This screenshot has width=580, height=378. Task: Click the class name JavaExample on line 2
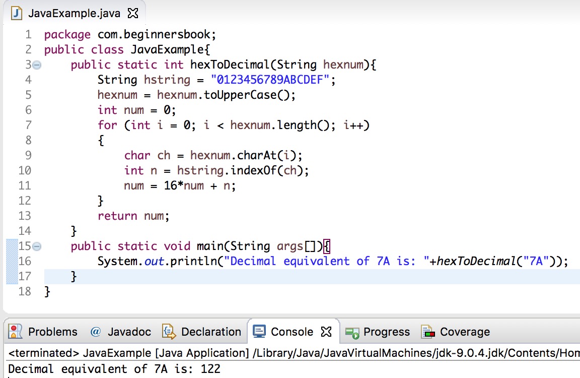[x=167, y=49]
